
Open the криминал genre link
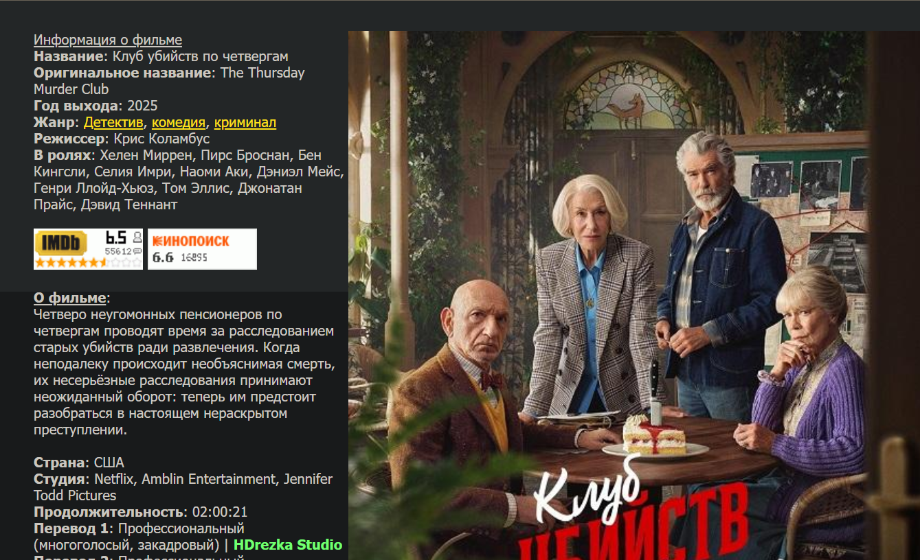245,122
